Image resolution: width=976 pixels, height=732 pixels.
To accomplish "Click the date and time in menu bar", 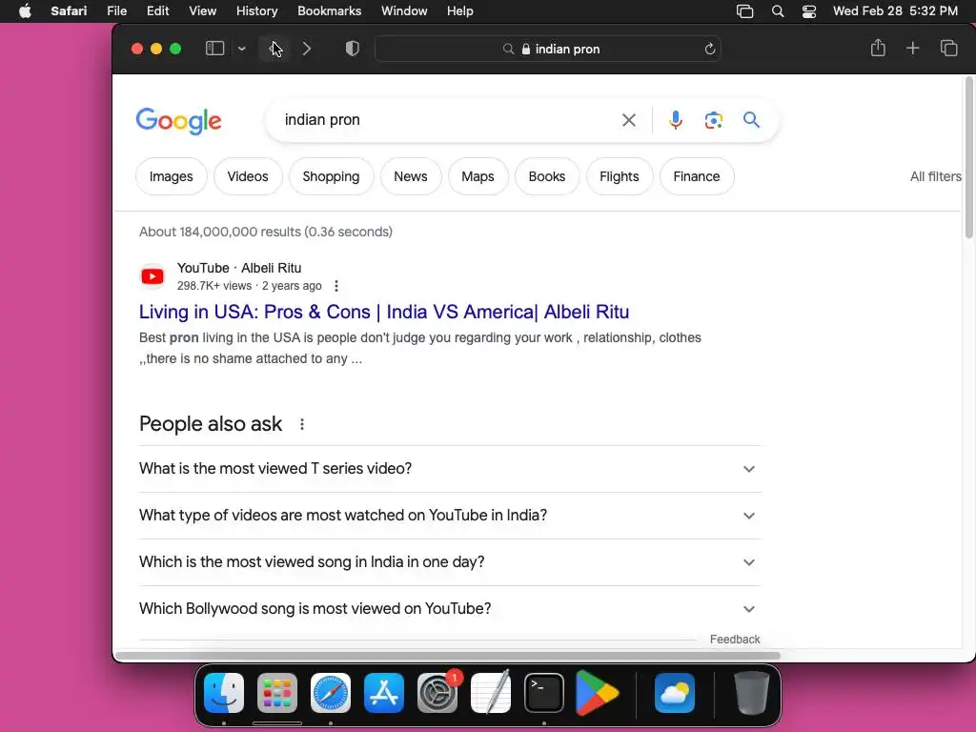I will click(x=895, y=11).
